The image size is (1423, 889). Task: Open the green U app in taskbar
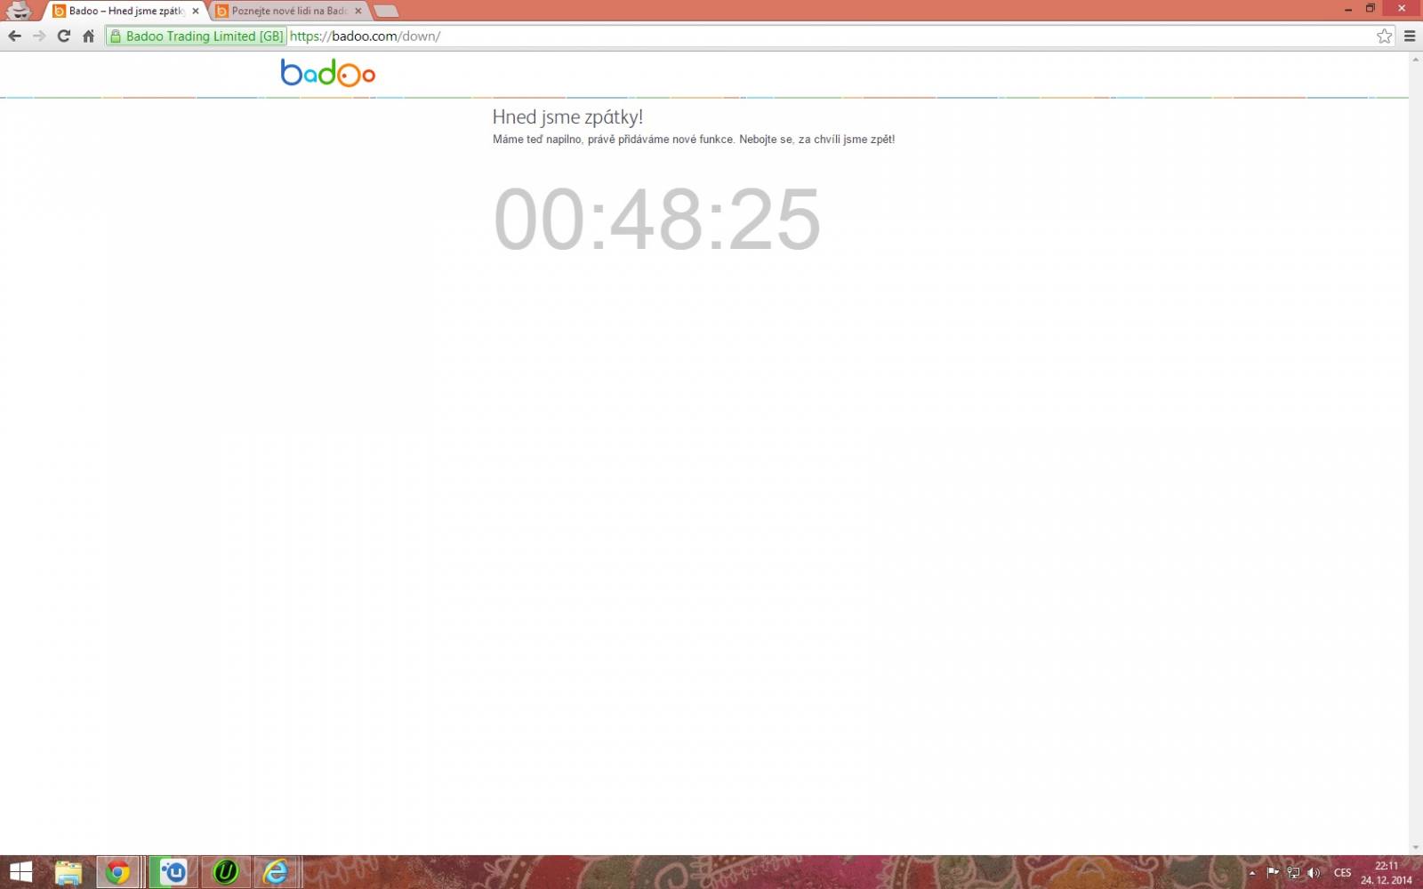(226, 873)
